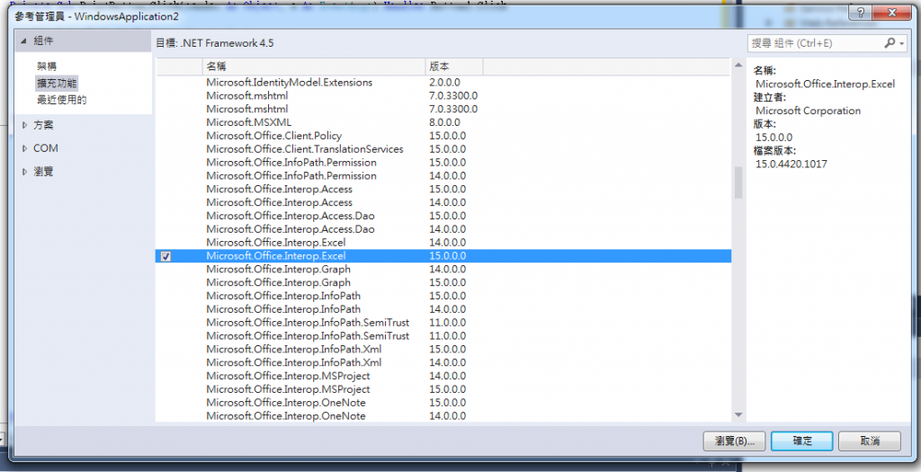This screenshot has height=472, width=921.
Task: Expand the 方案 section
Action: click(x=24, y=125)
